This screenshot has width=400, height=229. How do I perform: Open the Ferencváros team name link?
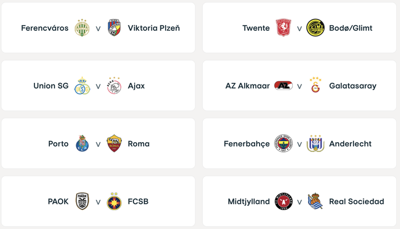(45, 28)
